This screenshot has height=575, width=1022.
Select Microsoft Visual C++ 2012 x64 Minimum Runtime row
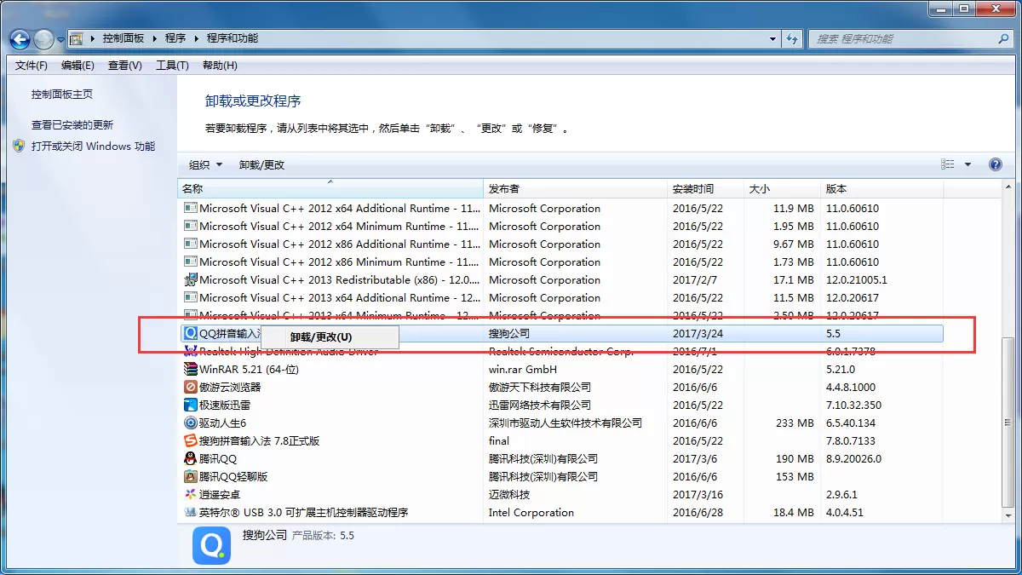pos(560,227)
